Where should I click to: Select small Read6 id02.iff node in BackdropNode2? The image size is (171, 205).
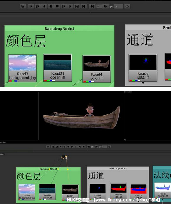98,192
